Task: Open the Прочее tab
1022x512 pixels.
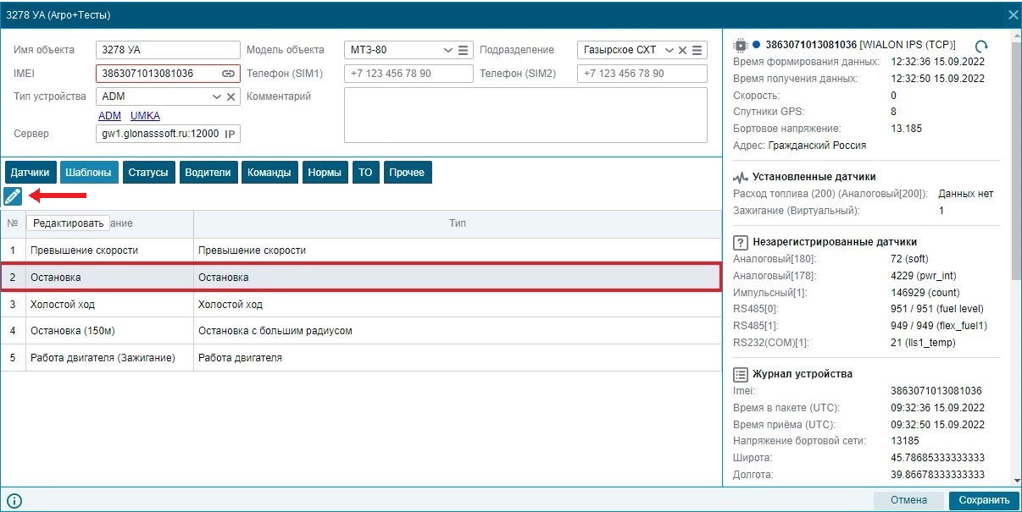Action: (x=408, y=172)
